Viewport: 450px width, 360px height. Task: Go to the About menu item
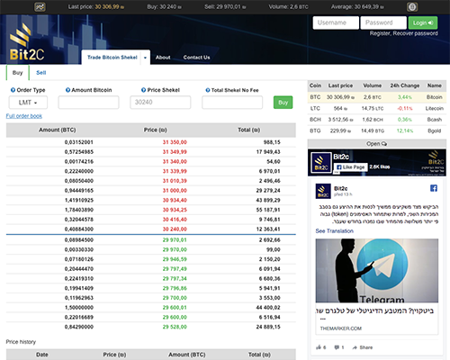[x=163, y=58]
